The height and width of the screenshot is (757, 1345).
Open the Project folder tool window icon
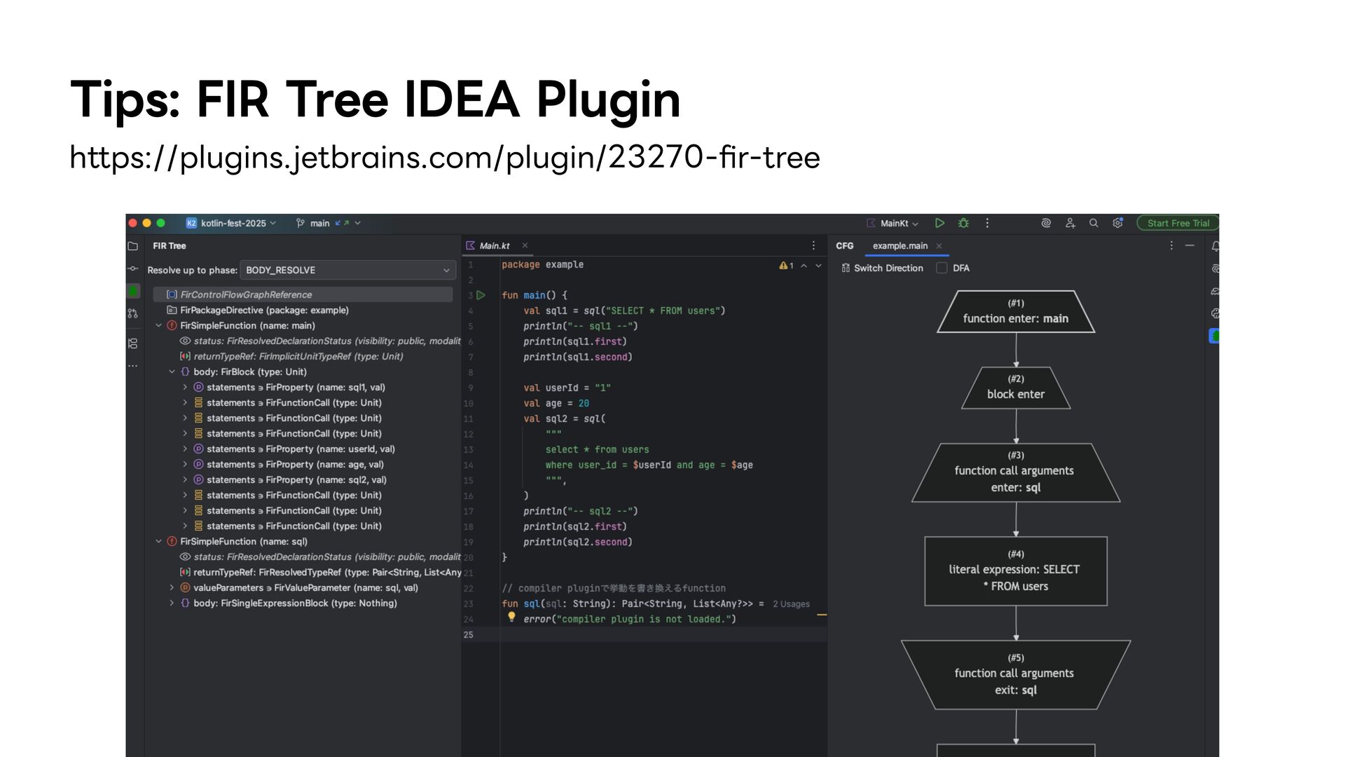coord(133,246)
